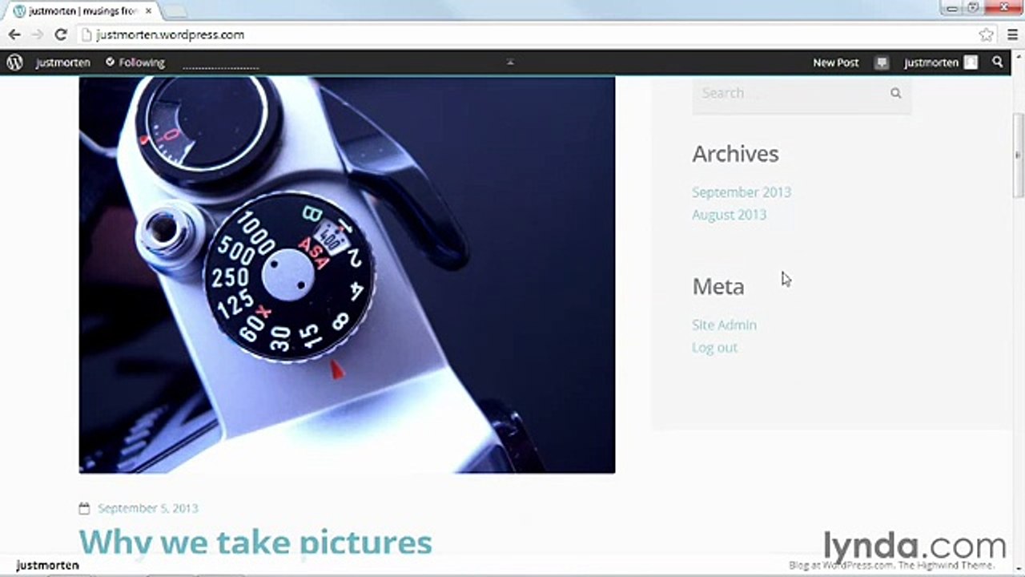Click New Post in admin bar
The height and width of the screenshot is (577, 1025).
point(835,63)
